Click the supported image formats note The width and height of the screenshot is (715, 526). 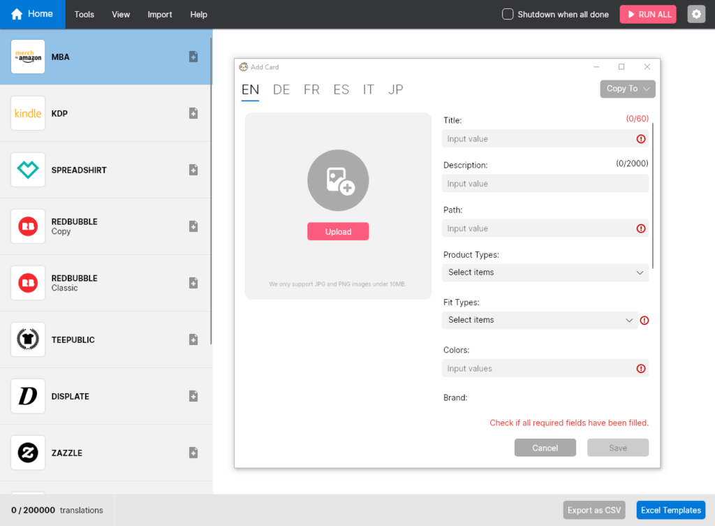[337, 284]
